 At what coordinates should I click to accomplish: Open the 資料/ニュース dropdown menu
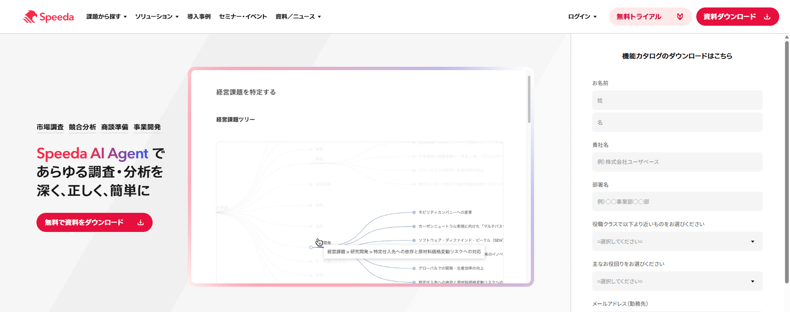click(x=298, y=17)
